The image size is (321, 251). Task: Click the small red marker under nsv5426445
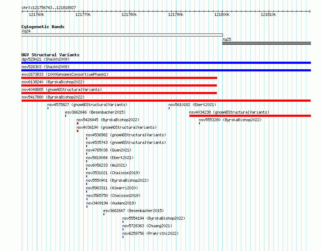tap(78, 123)
